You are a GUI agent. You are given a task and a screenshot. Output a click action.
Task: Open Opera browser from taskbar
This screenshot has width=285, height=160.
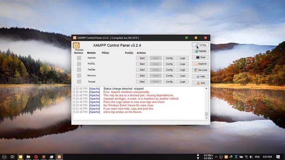[36, 157]
